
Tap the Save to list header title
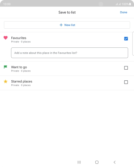(x=67, y=12)
